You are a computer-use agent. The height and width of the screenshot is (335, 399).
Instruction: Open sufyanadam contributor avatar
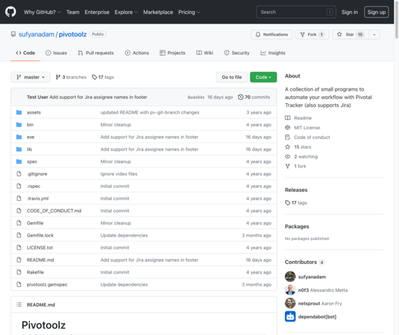(x=290, y=277)
